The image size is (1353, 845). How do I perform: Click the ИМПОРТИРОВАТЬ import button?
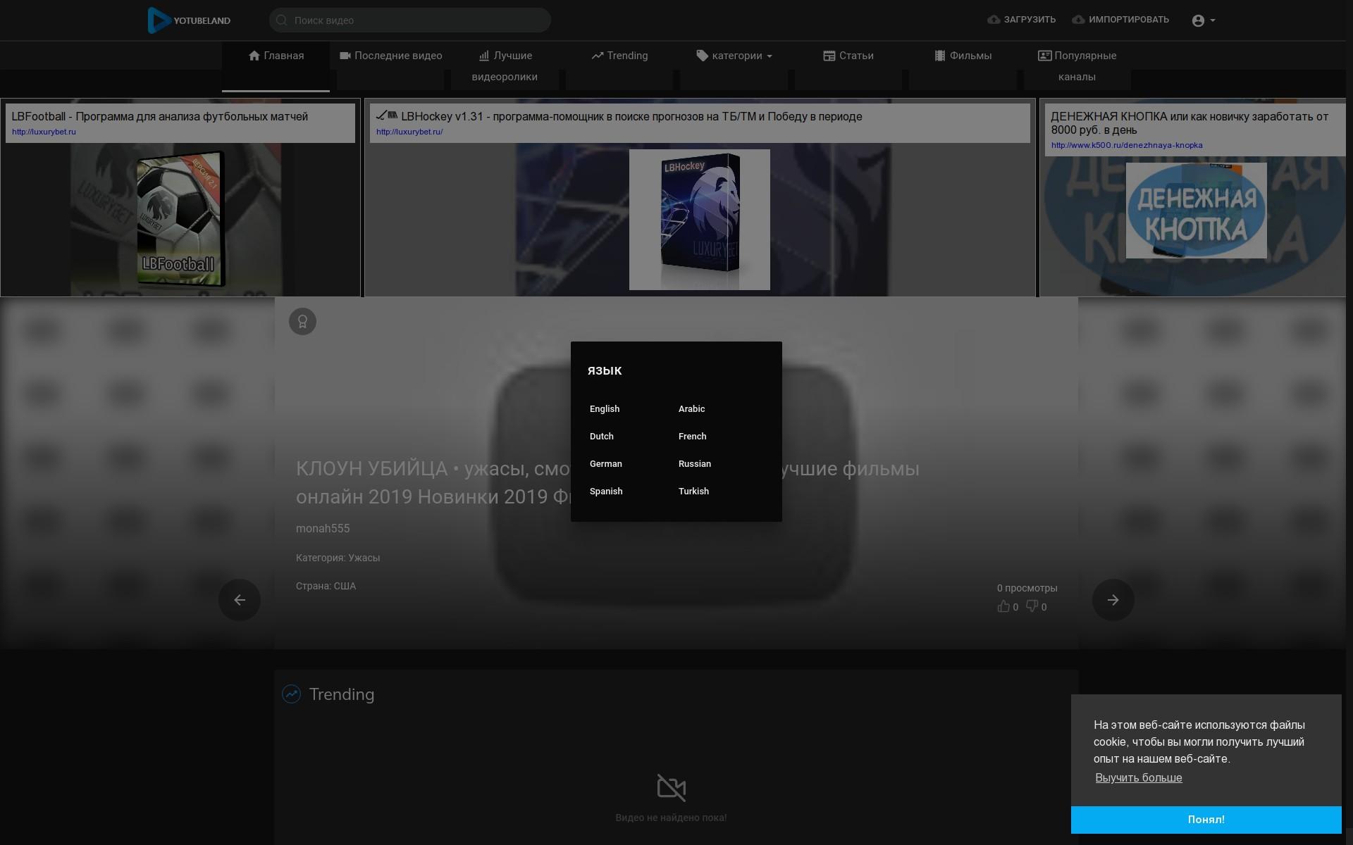1120,20
